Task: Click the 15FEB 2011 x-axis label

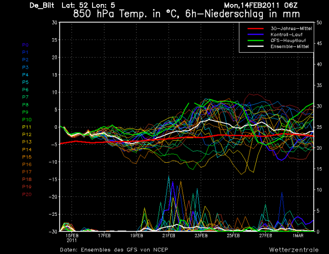Action: click(x=72, y=238)
